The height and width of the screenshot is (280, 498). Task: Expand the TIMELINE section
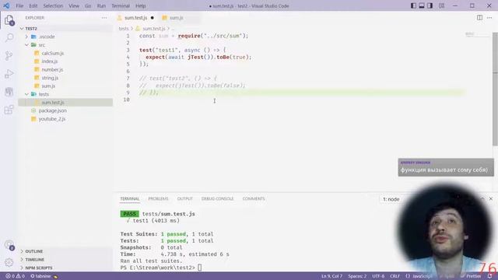[65, 259]
